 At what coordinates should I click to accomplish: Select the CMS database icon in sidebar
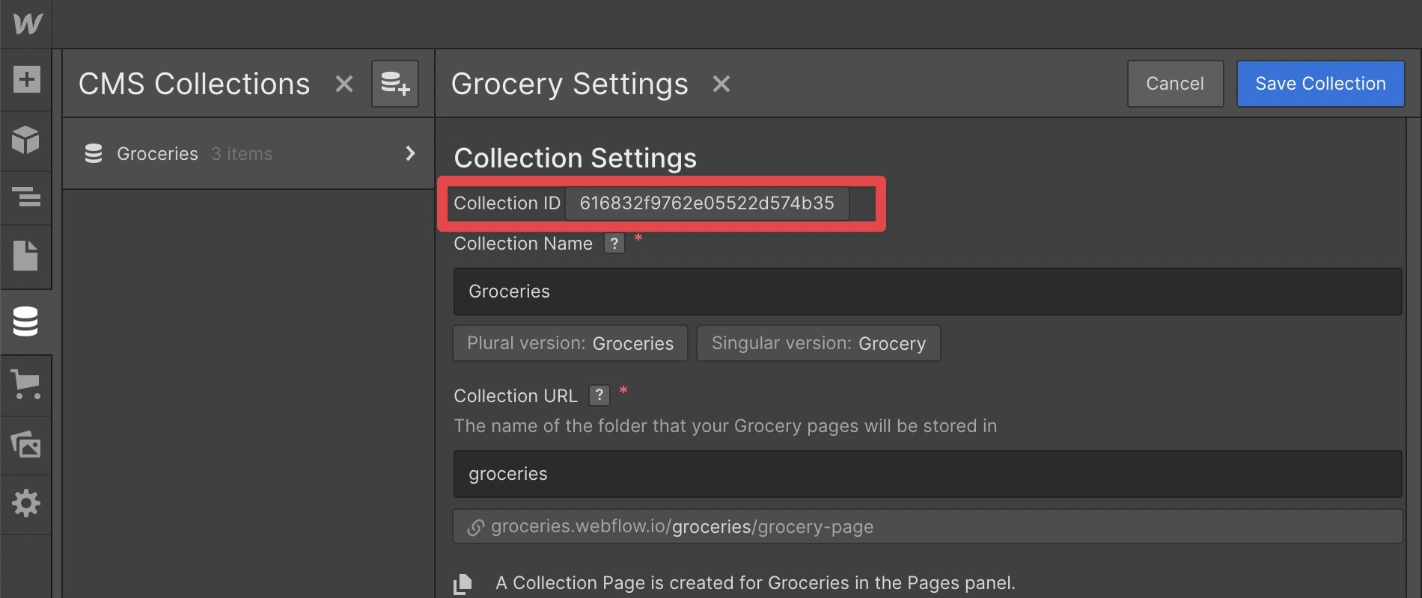point(25,321)
